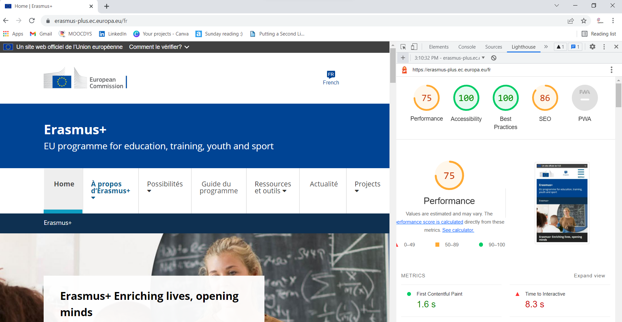Reload the page
The width and height of the screenshot is (622, 322).
click(x=32, y=21)
